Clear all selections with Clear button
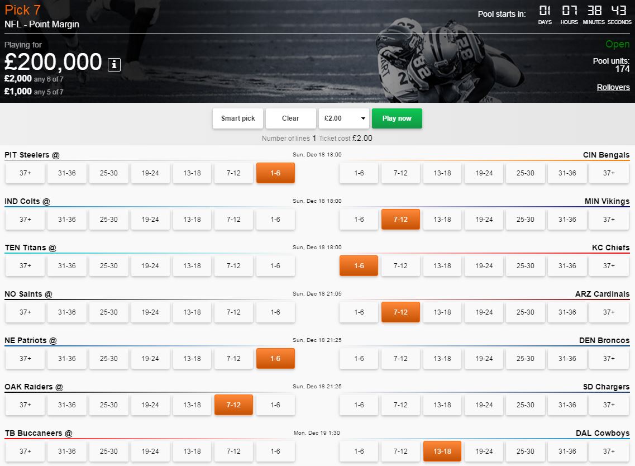Screen dimensions: 635x466 (x=290, y=118)
